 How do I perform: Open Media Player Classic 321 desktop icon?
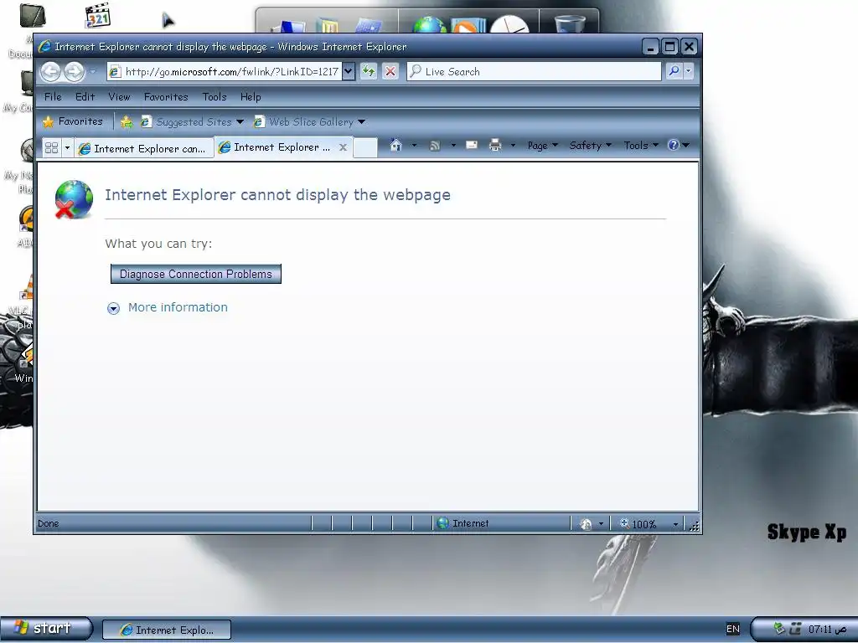[98, 15]
